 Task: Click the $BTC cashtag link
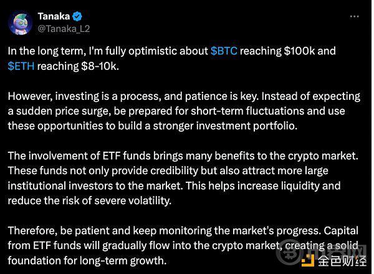(224, 51)
